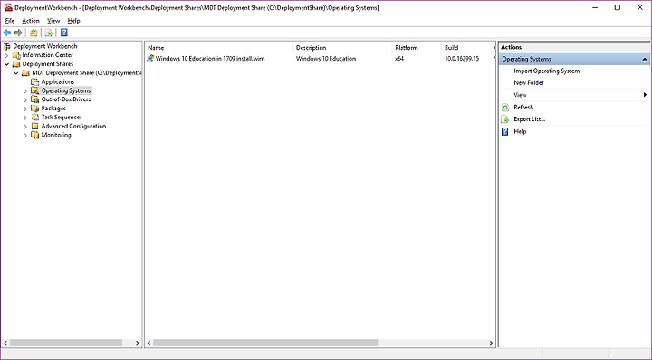The height and width of the screenshot is (360, 652).
Task: Sort by the Name column header
Action: pos(219,48)
